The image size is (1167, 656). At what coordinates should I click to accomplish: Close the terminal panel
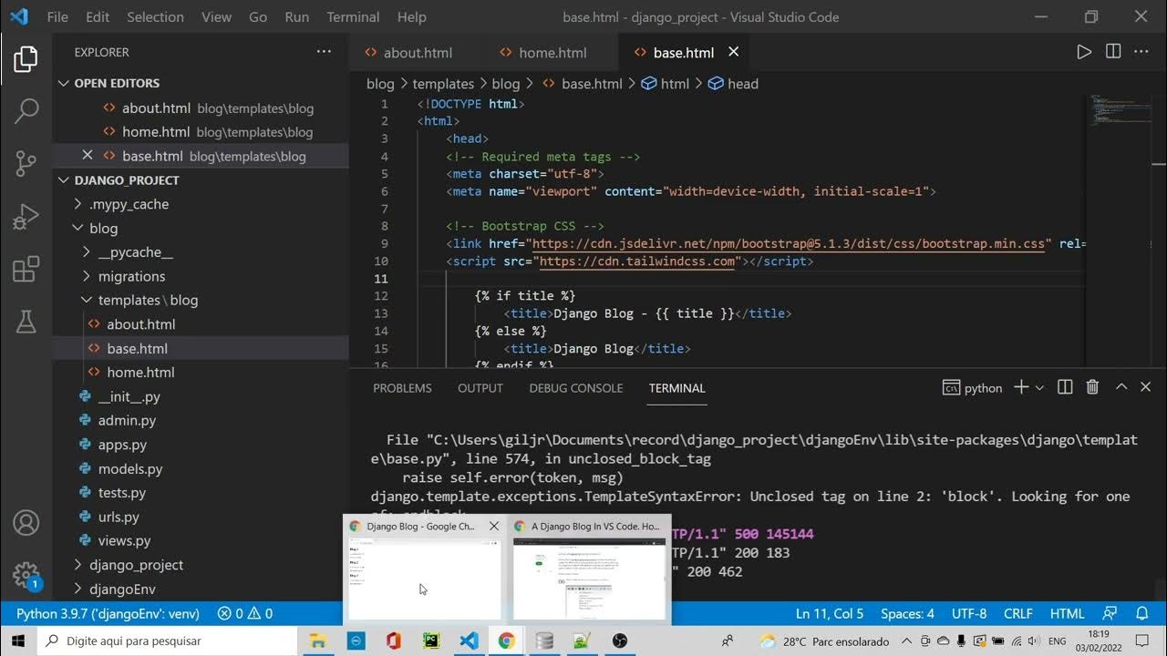click(1146, 387)
